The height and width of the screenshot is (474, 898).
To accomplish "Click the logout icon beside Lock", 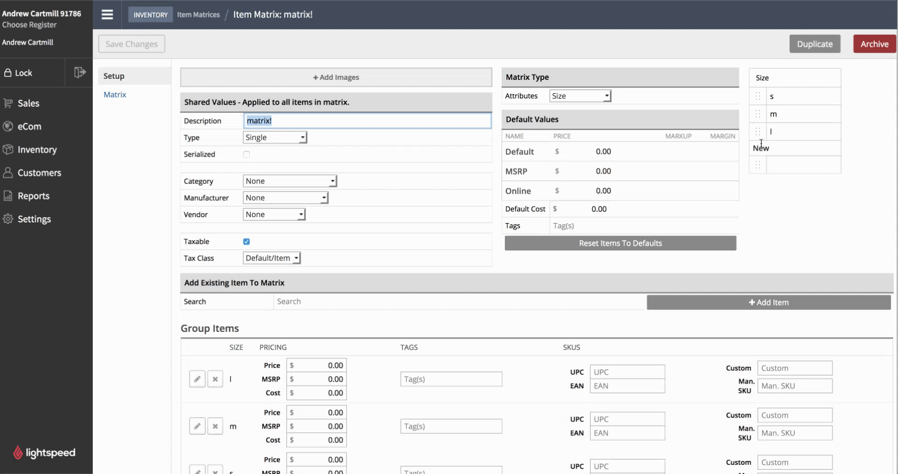I will [x=79, y=72].
